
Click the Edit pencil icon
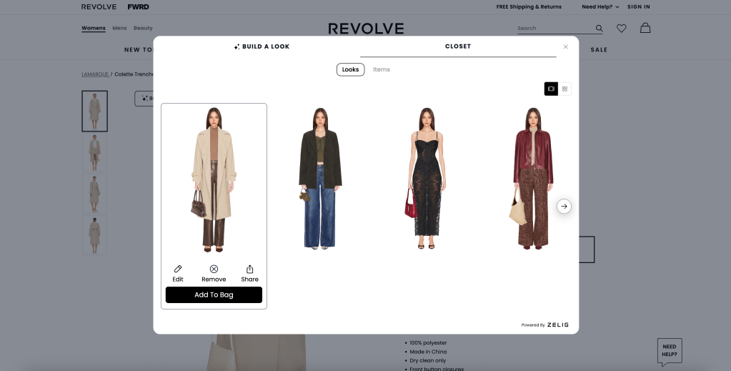(x=178, y=269)
